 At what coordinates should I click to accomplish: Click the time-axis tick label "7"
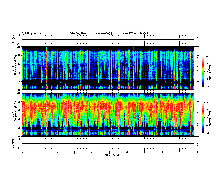(x=145, y=153)
